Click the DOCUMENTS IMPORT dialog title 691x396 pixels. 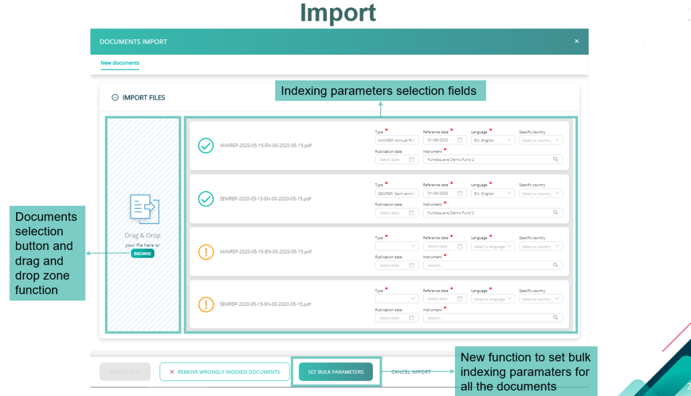click(x=133, y=41)
